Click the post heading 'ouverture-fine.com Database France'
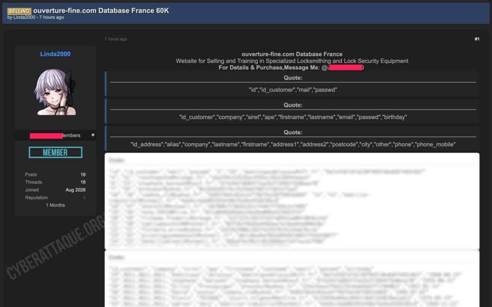This screenshot has height=307, width=492. [292, 54]
